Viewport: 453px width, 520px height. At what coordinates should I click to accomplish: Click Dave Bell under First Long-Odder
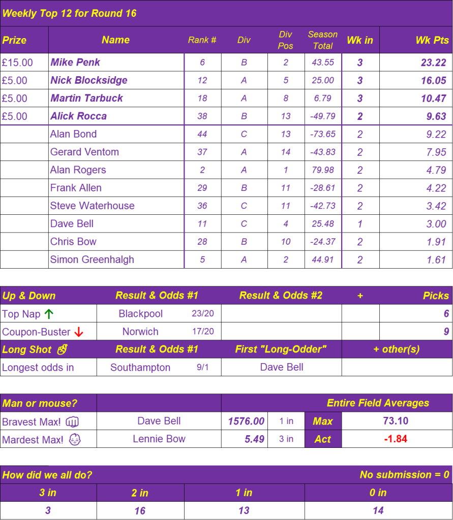click(x=281, y=368)
